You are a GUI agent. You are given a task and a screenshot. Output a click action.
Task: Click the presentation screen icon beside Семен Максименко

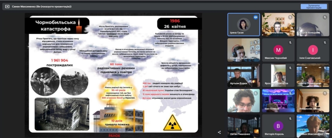pos(7,7)
